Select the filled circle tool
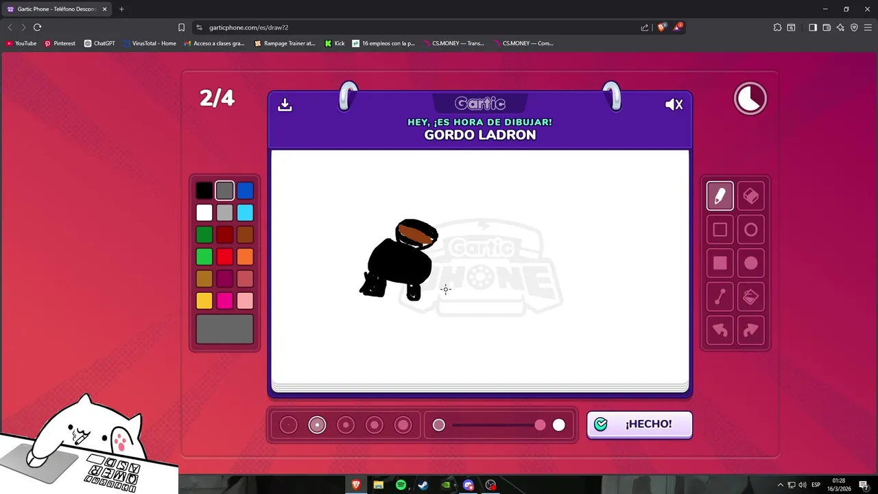 point(751,263)
